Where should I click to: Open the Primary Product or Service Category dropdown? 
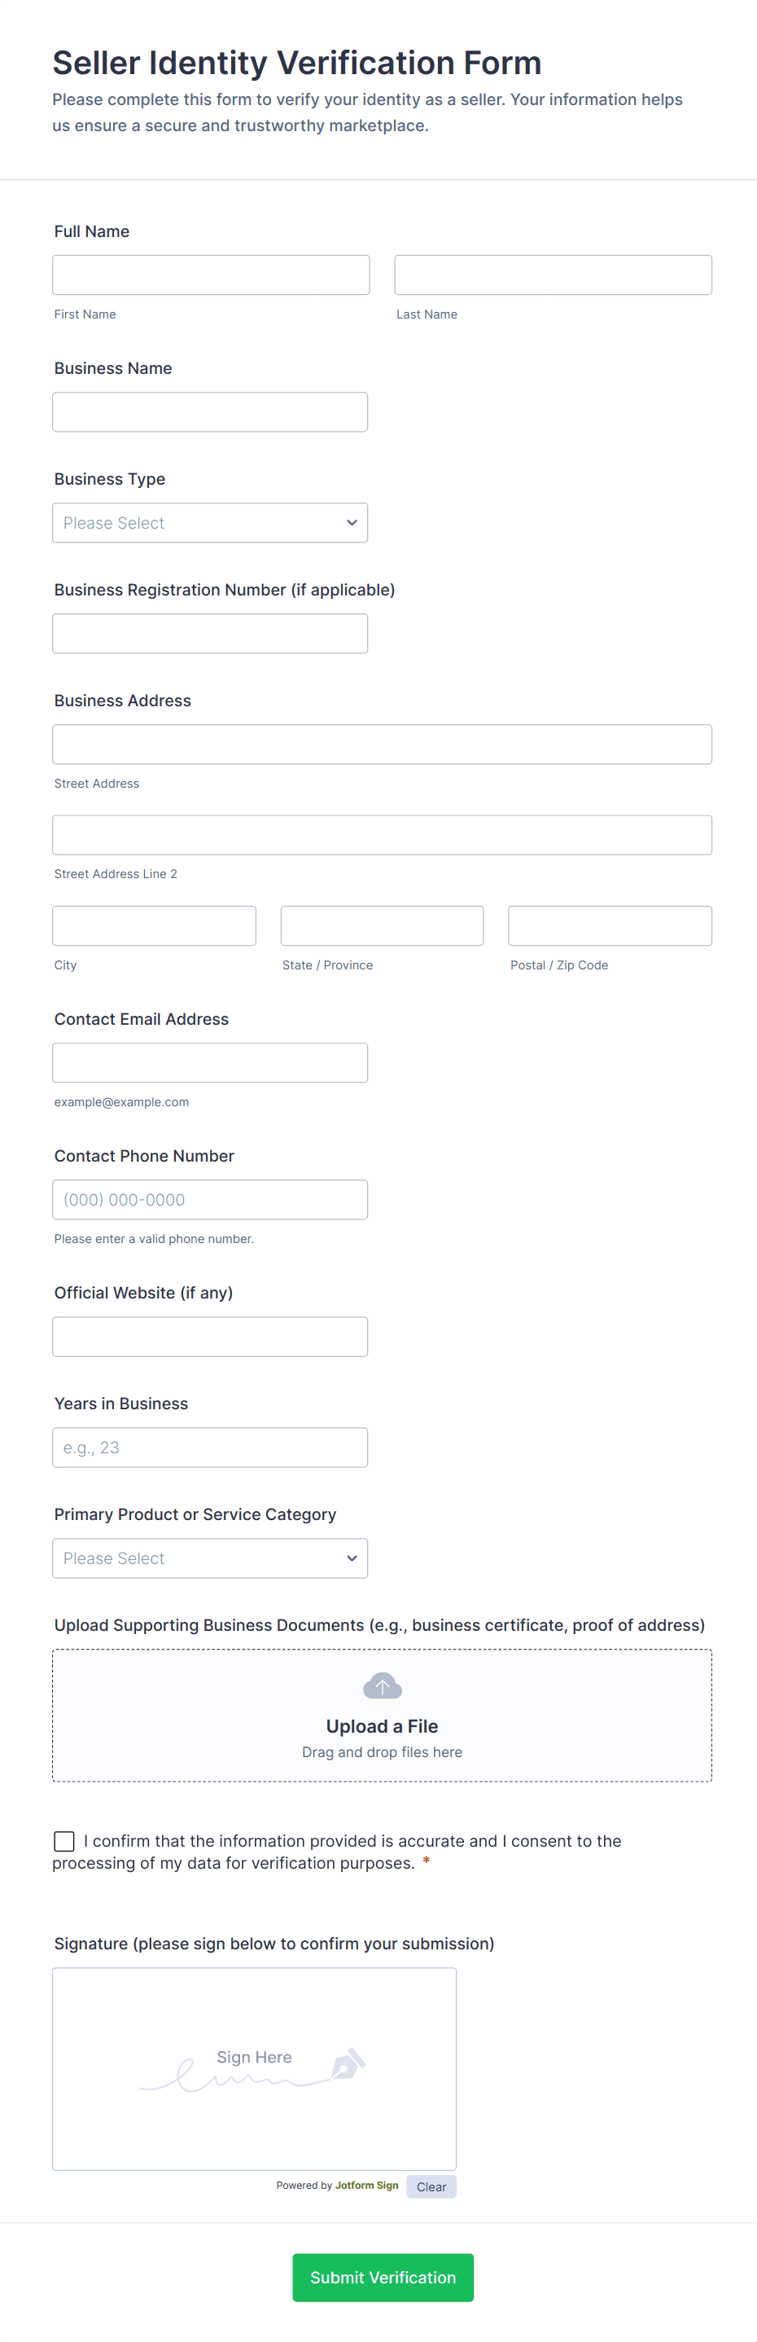pos(210,1558)
